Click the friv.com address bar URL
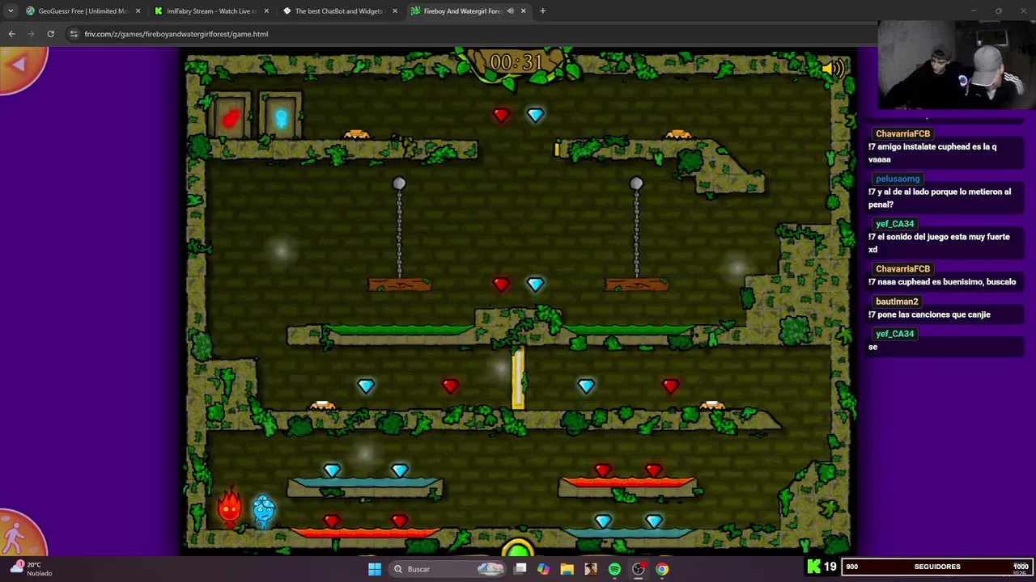The width and height of the screenshot is (1036, 582). pos(176,34)
